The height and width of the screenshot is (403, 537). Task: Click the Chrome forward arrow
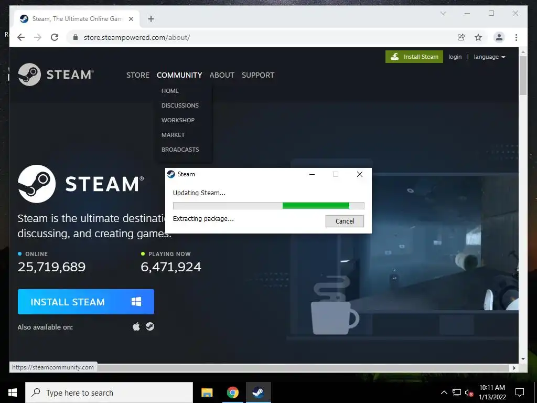pos(38,37)
